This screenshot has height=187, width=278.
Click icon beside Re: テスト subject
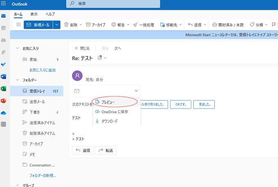click(100, 58)
